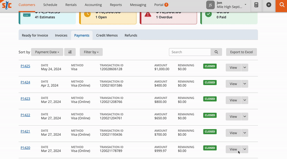Click Export to Excel button
The image size is (287, 159).
click(241, 52)
